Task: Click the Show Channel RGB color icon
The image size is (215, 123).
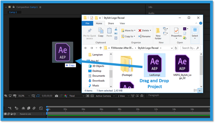Action: (66, 96)
